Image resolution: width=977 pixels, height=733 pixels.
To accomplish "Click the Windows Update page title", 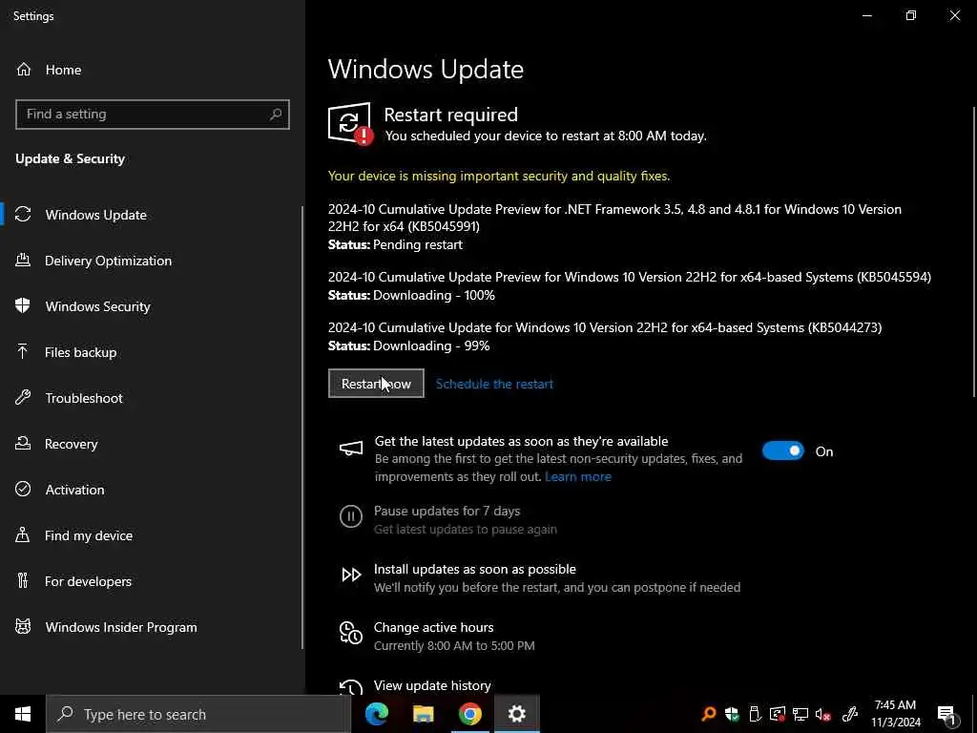I will (x=426, y=69).
